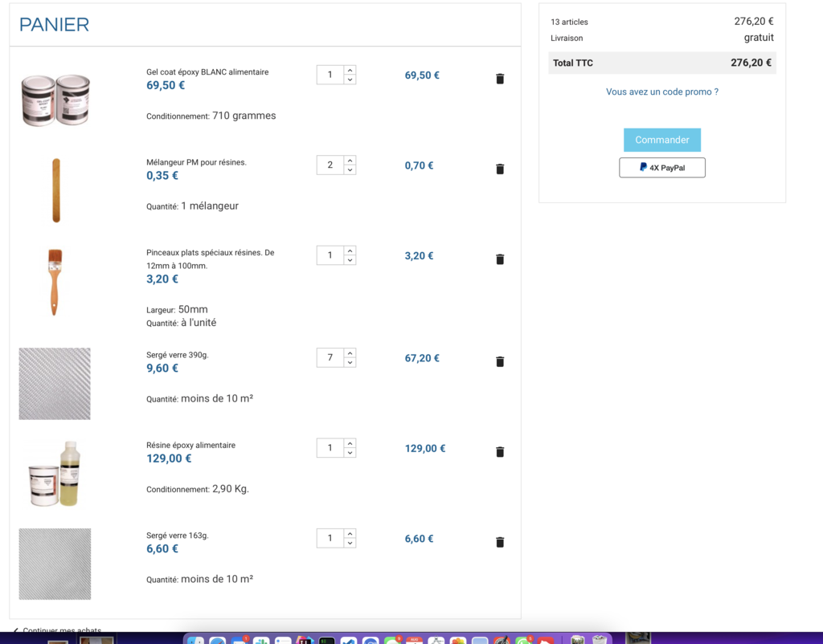Decrease the Mélangeur PM quantity with its down arrow
This screenshot has width=823, height=644.
point(350,169)
